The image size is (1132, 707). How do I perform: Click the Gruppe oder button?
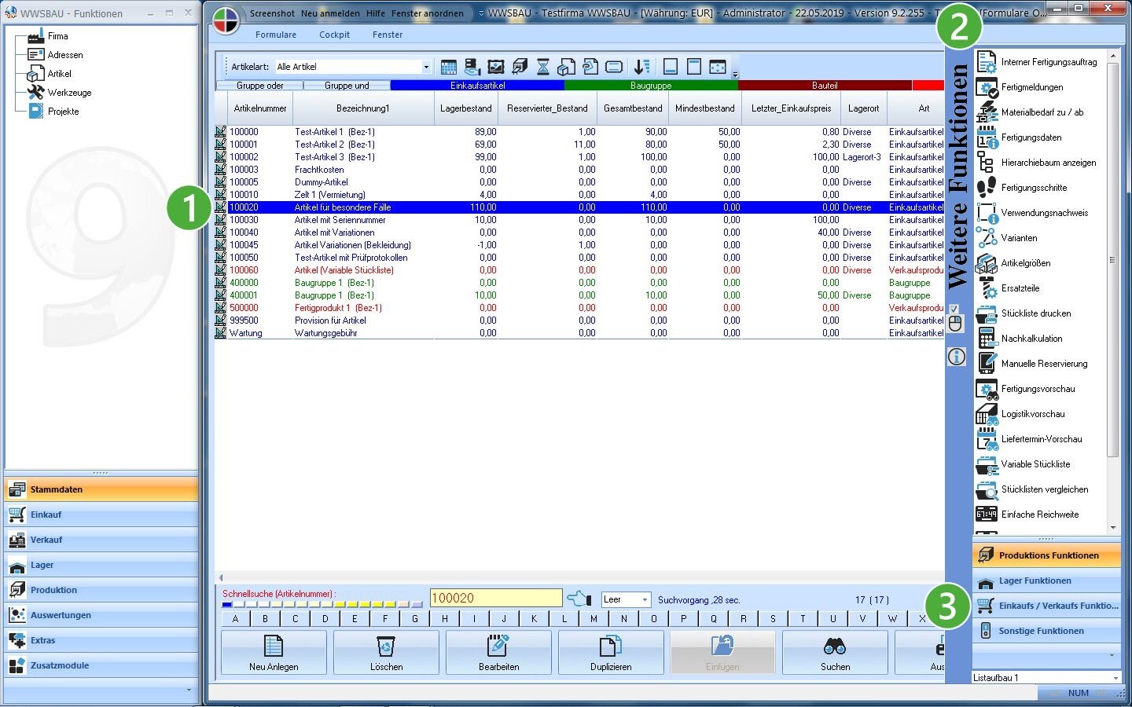(x=260, y=86)
